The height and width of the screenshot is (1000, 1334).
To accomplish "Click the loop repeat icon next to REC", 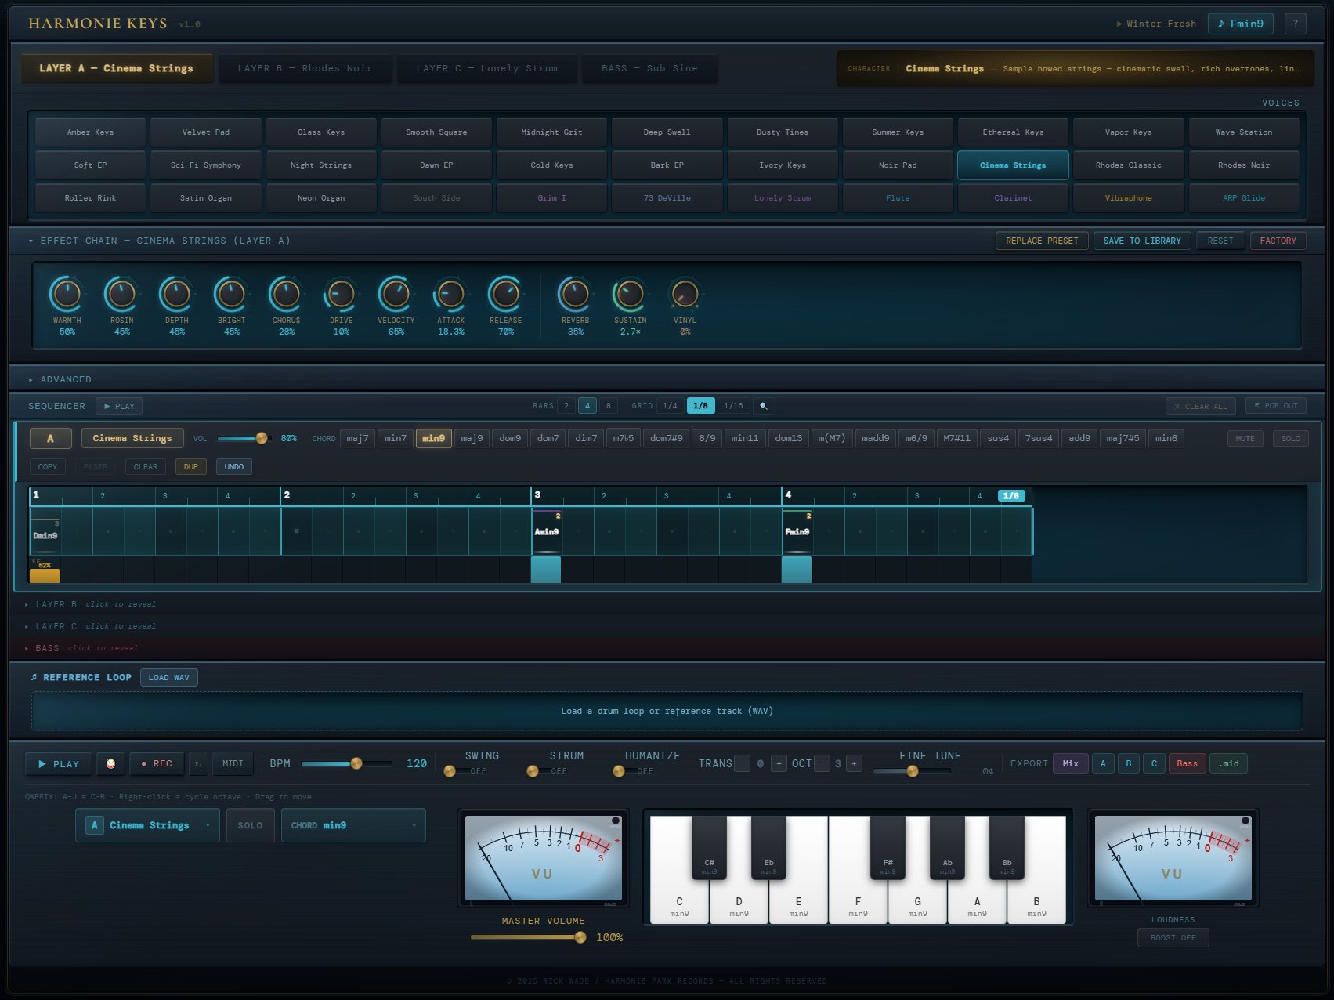I will (x=198, y=763).
